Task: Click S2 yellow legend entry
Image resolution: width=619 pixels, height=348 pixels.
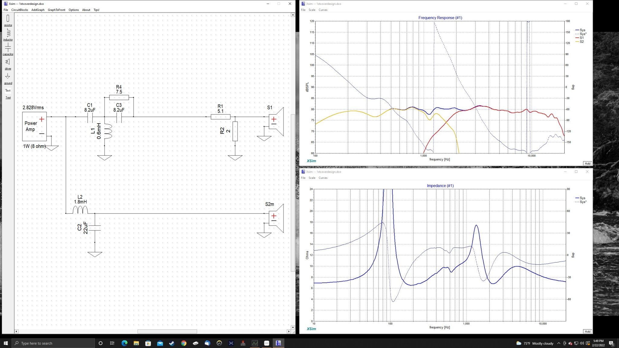Action: tap(580, 42)
